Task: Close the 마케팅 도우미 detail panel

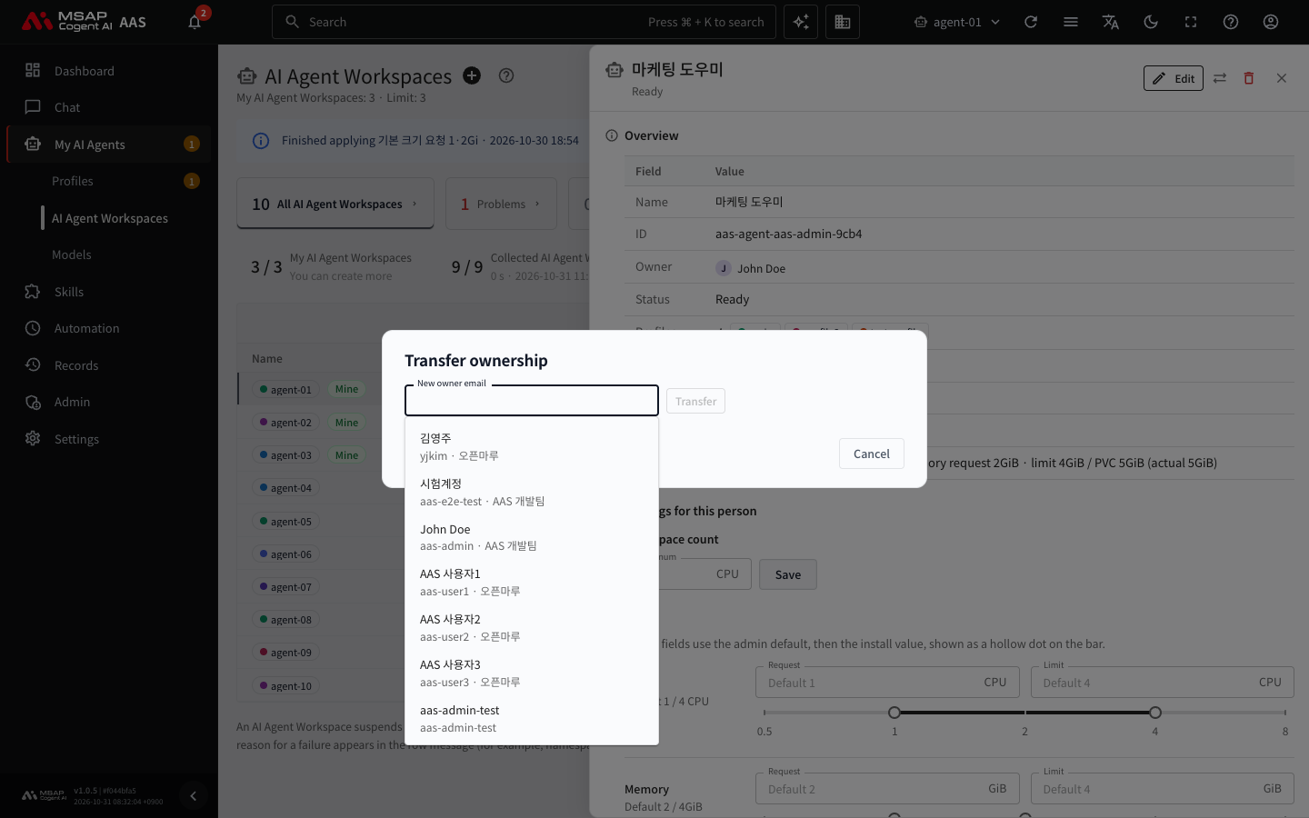Action: [1282, 78]
